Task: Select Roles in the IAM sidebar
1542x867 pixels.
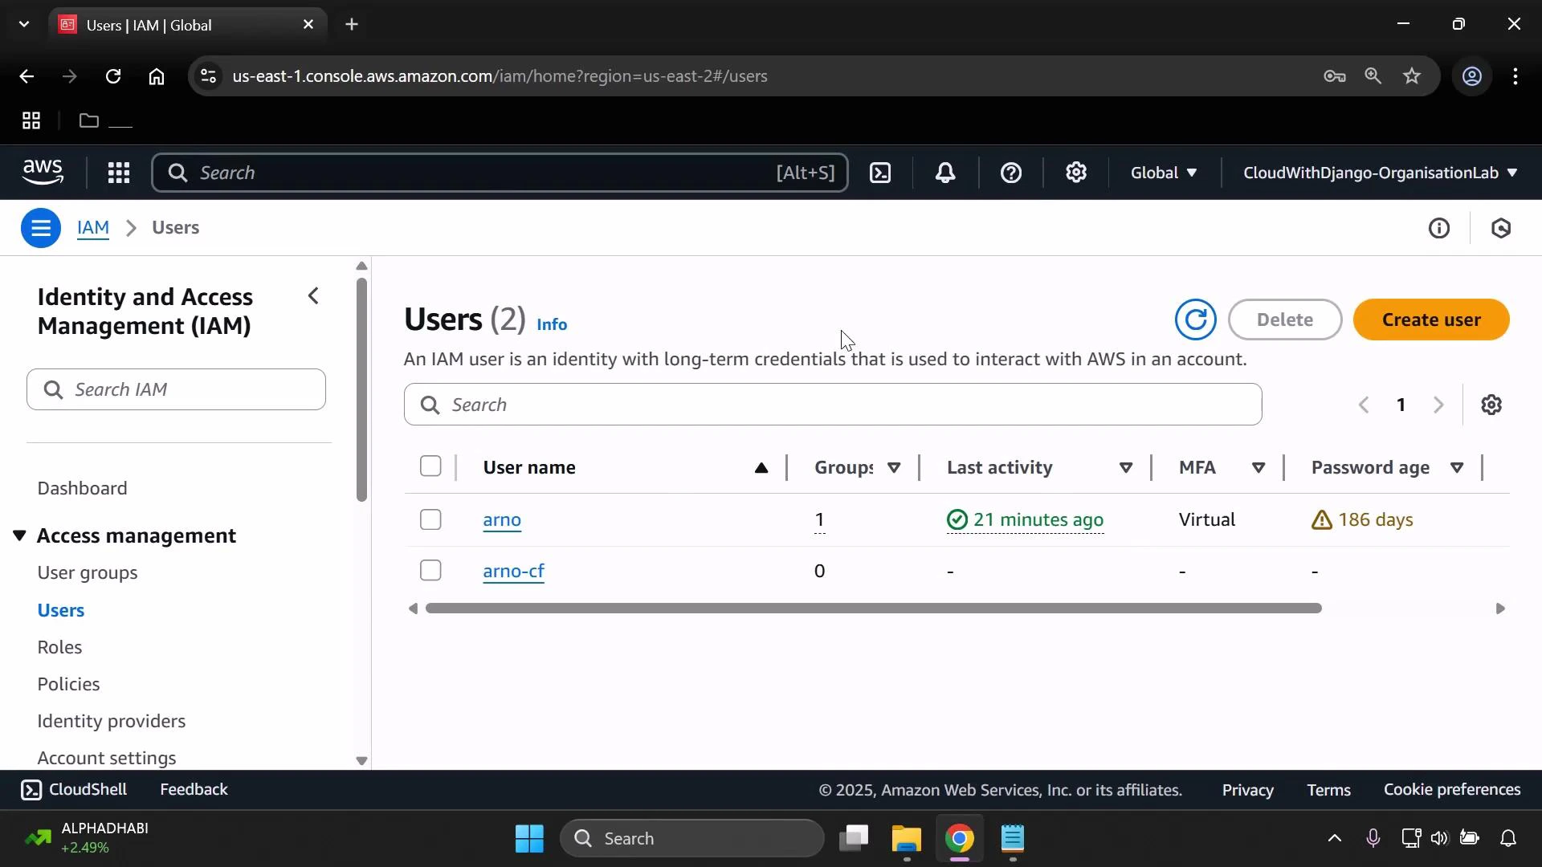Action: 60,646
